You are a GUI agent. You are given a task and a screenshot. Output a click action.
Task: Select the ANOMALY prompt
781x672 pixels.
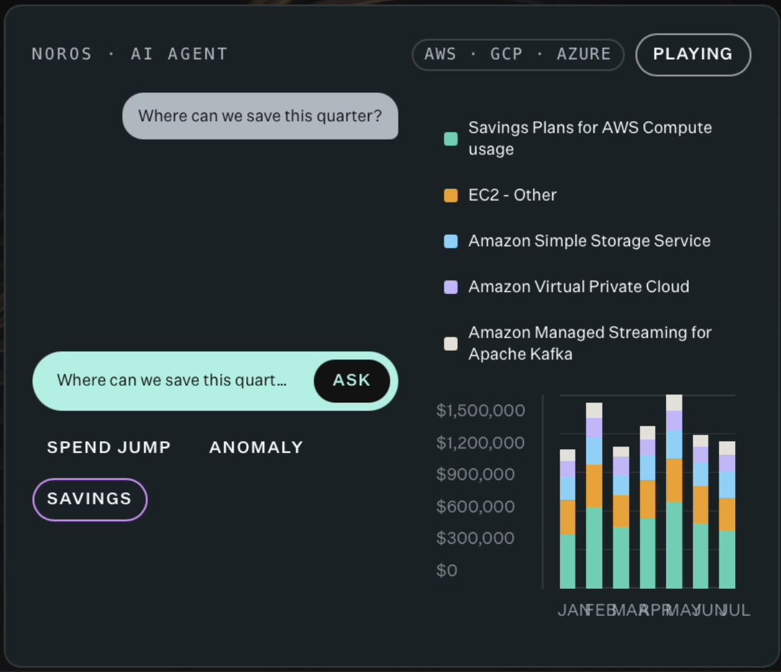point(256,447)
